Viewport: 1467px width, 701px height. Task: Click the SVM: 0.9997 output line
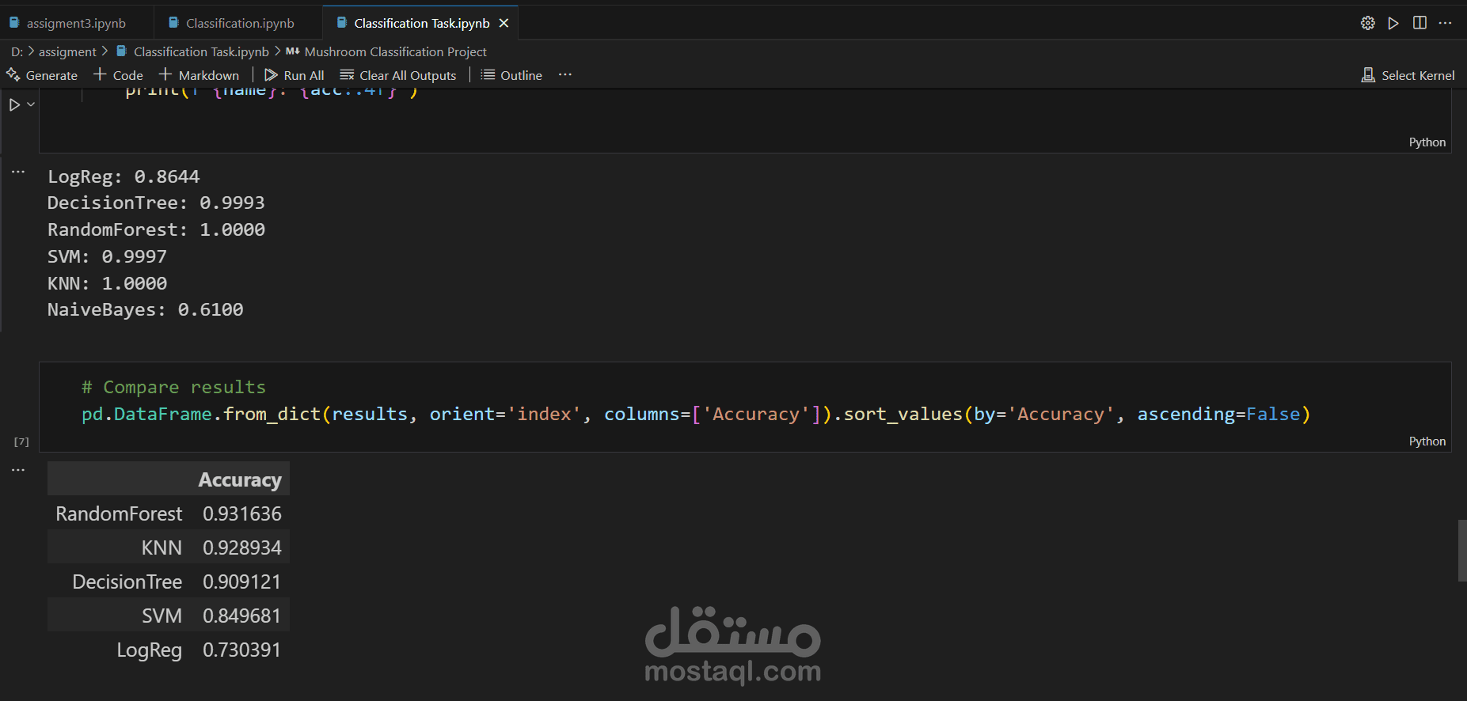coord(107,256)
